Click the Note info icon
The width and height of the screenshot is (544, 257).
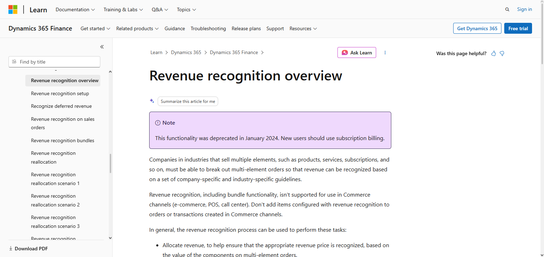[x=158, y=123]
